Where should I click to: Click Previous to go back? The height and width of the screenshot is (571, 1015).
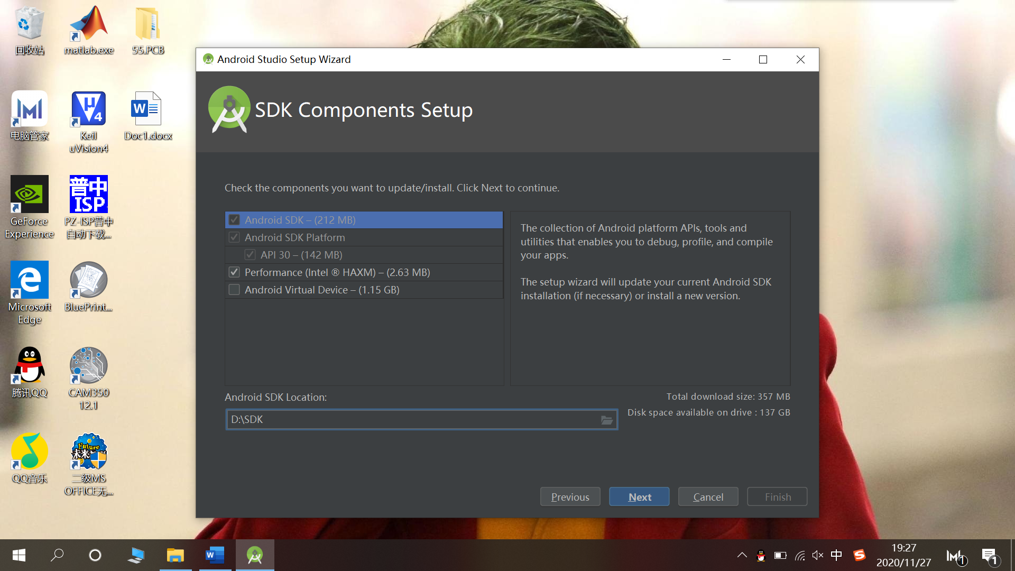point(570,496)
